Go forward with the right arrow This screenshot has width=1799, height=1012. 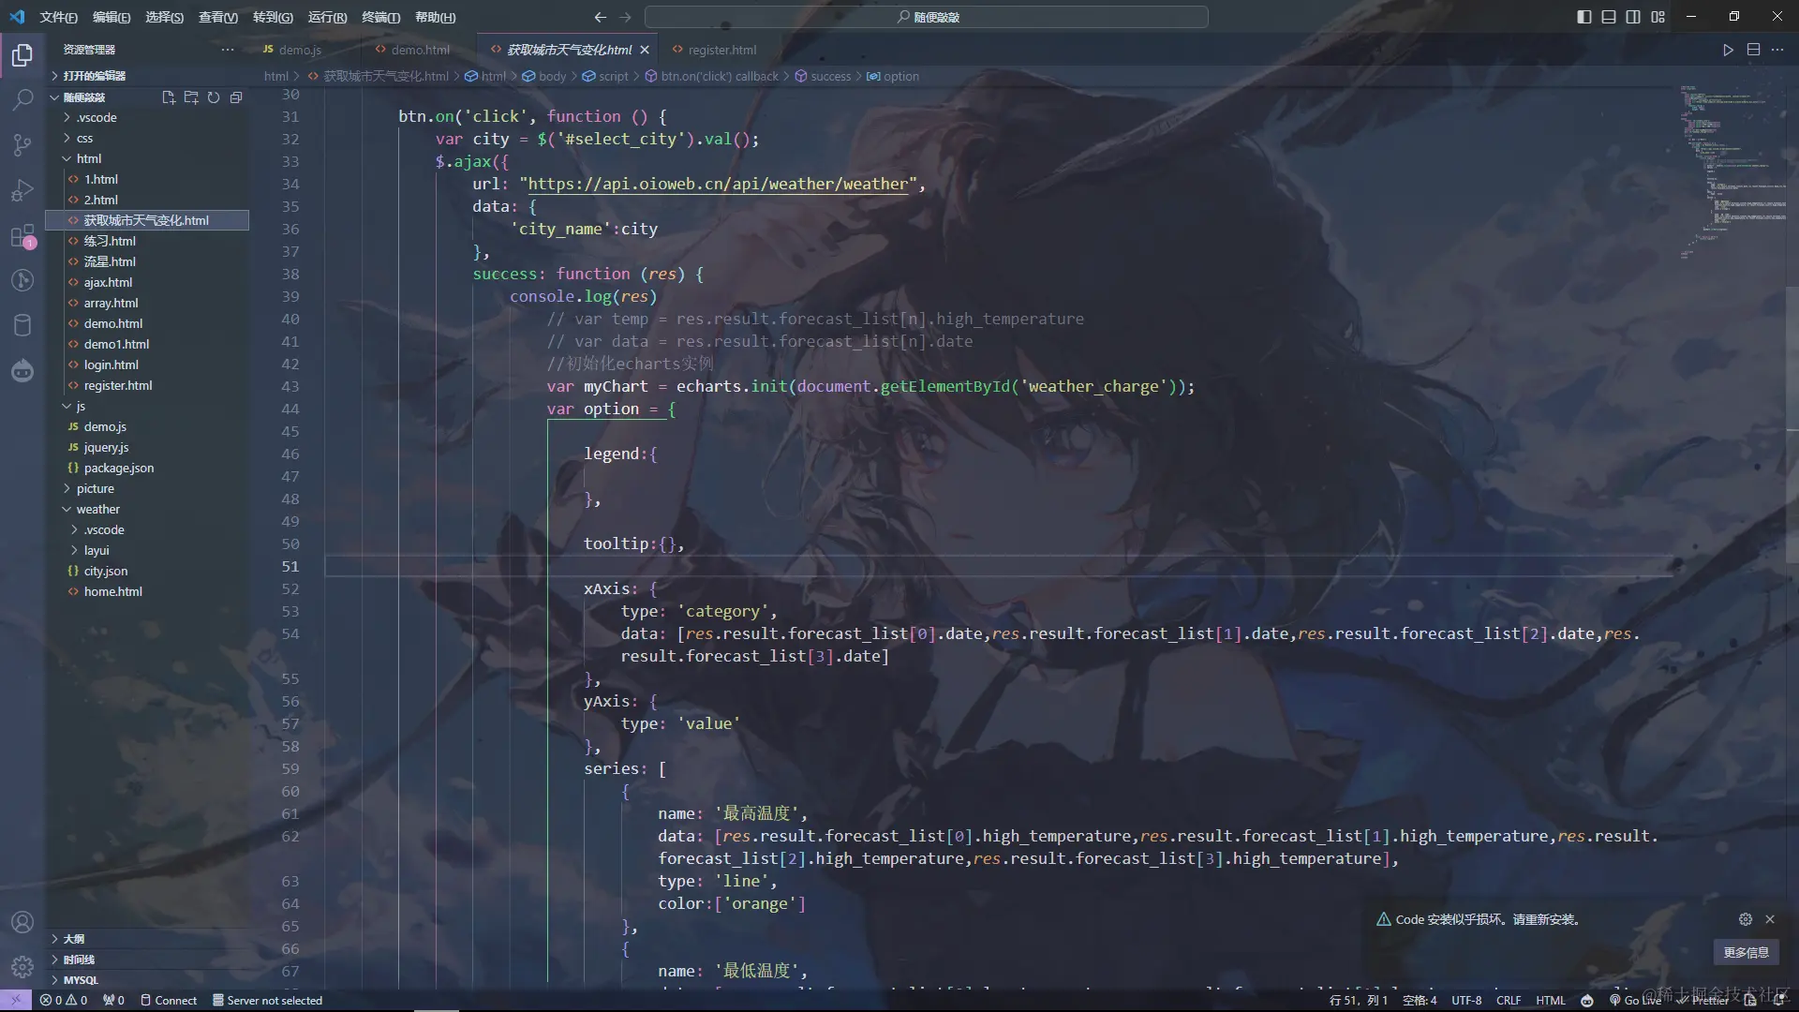[626, 17]
